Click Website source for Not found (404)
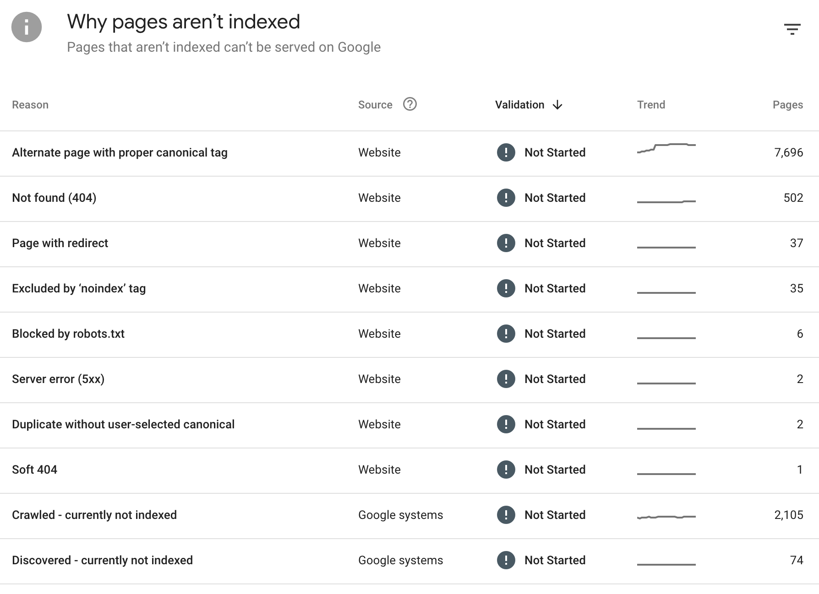 pos(379,198)
